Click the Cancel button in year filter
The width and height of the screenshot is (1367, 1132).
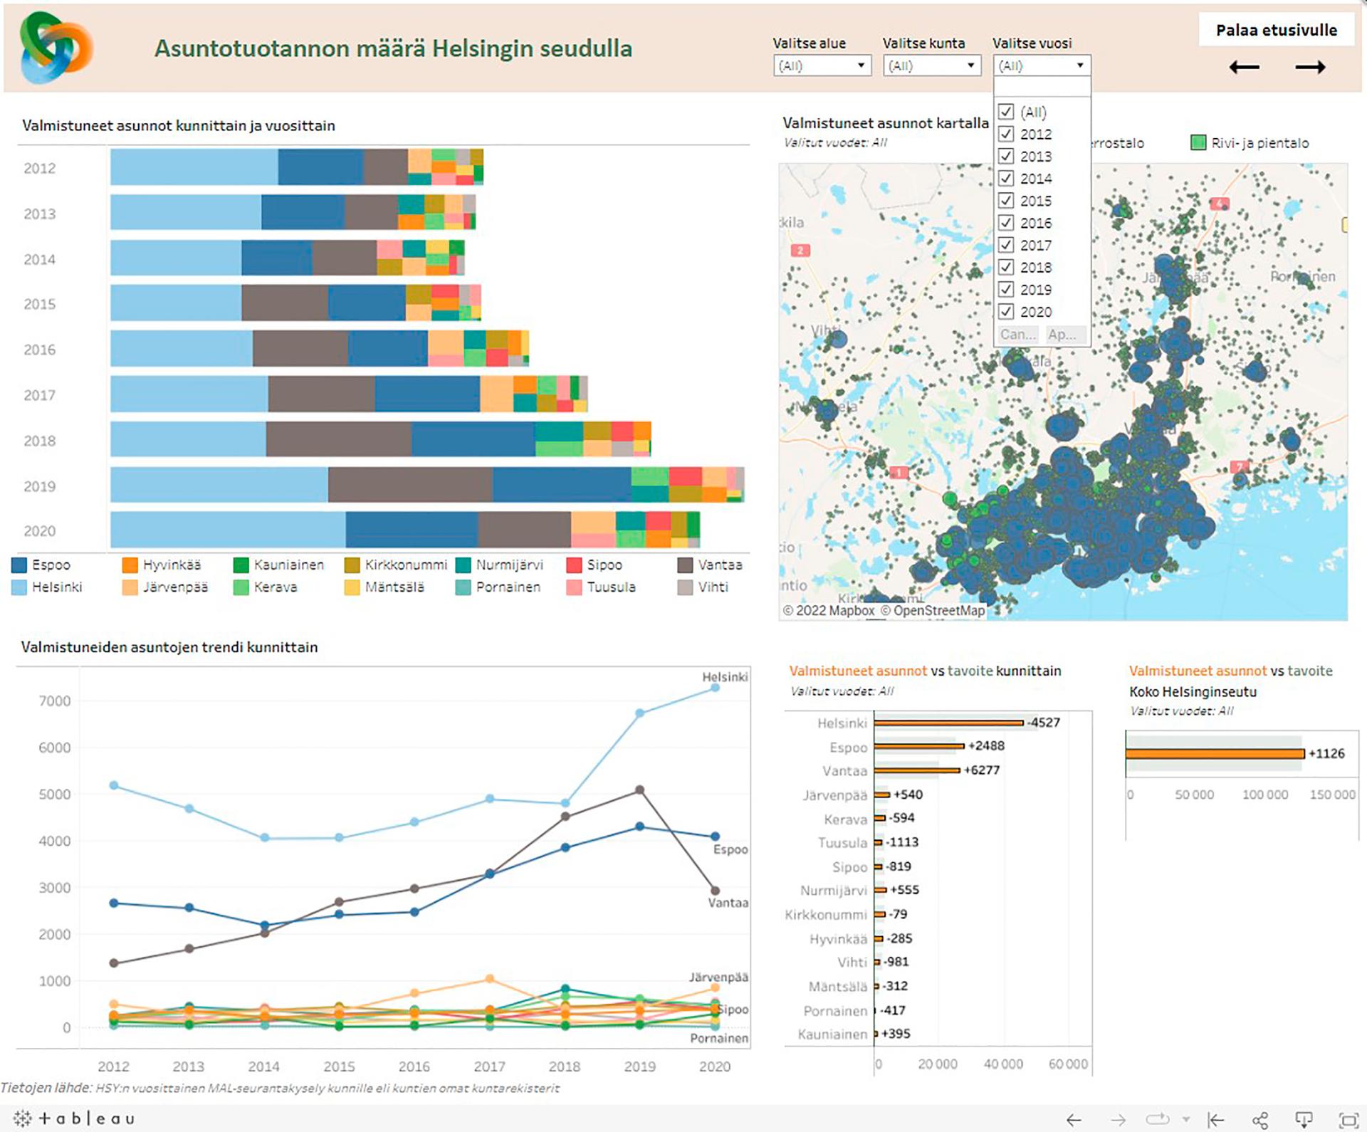point(1017,335)
